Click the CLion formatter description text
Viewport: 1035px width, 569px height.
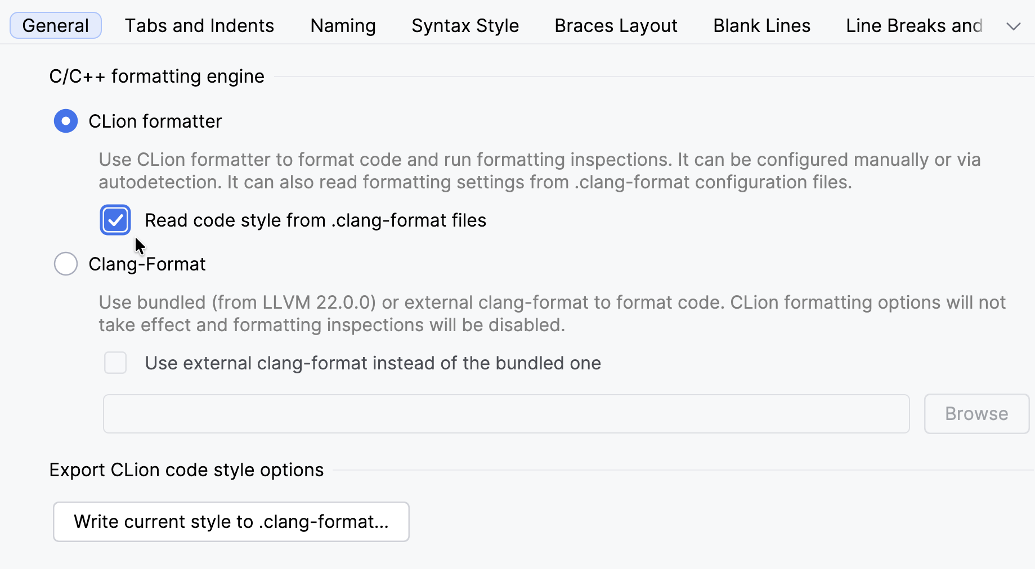539,171
